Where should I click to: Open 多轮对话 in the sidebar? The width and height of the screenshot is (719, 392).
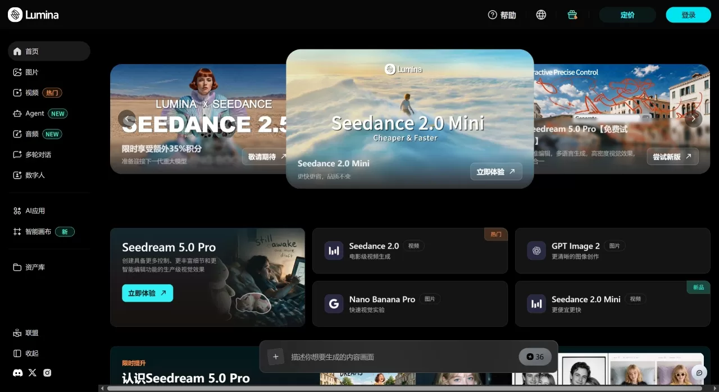click(x=49, y=154)
